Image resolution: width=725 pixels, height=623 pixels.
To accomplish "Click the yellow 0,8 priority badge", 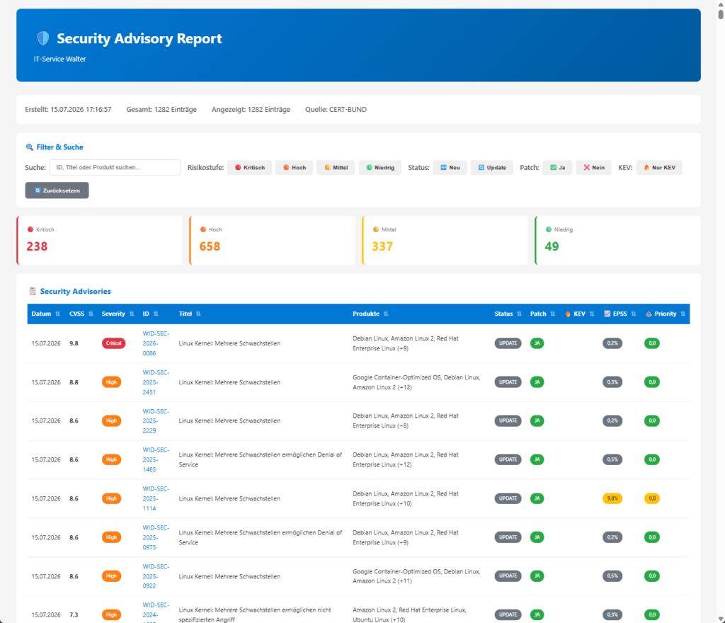I will [x=652, y=498].
